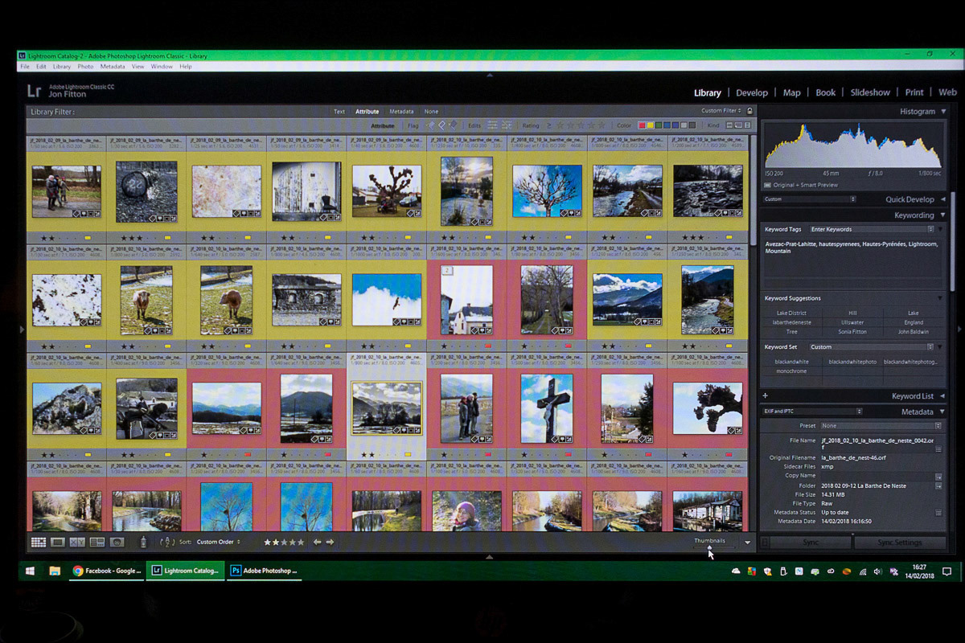Open Compare view (X|Y) in the toolbar
The height and width of the screenshot is (643, 965).
tap(77, 543)
